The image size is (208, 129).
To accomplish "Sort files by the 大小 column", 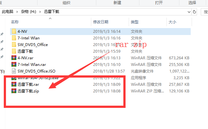I will (172, 22).
